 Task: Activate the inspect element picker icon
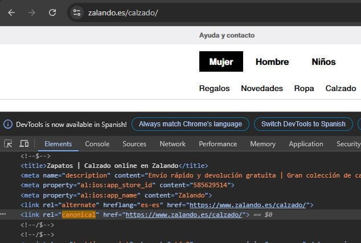(8, 144)
